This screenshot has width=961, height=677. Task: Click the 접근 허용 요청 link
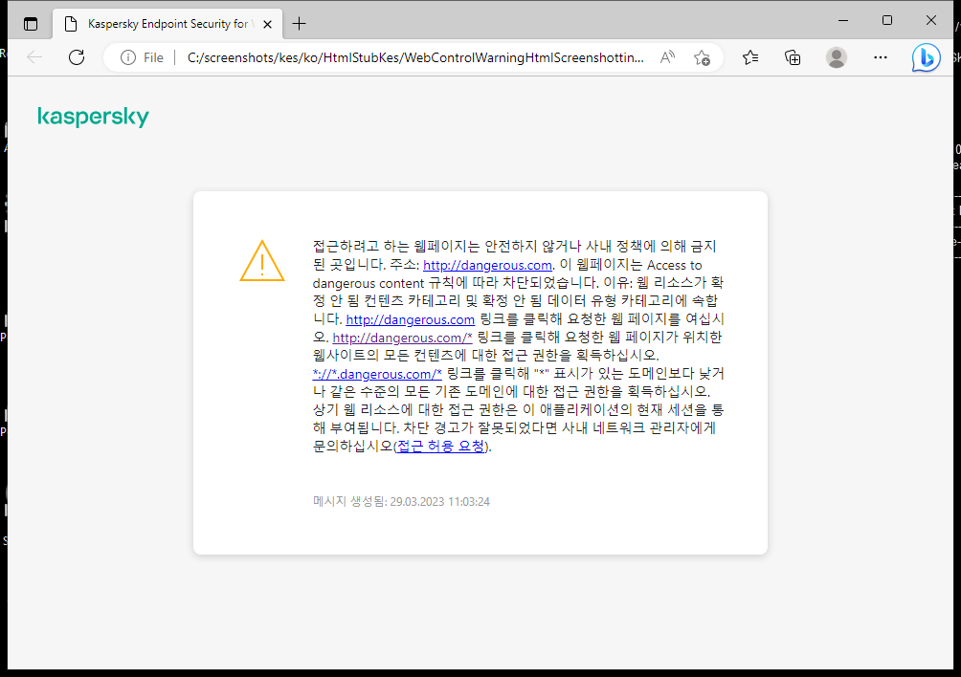[x=441, y=447]
